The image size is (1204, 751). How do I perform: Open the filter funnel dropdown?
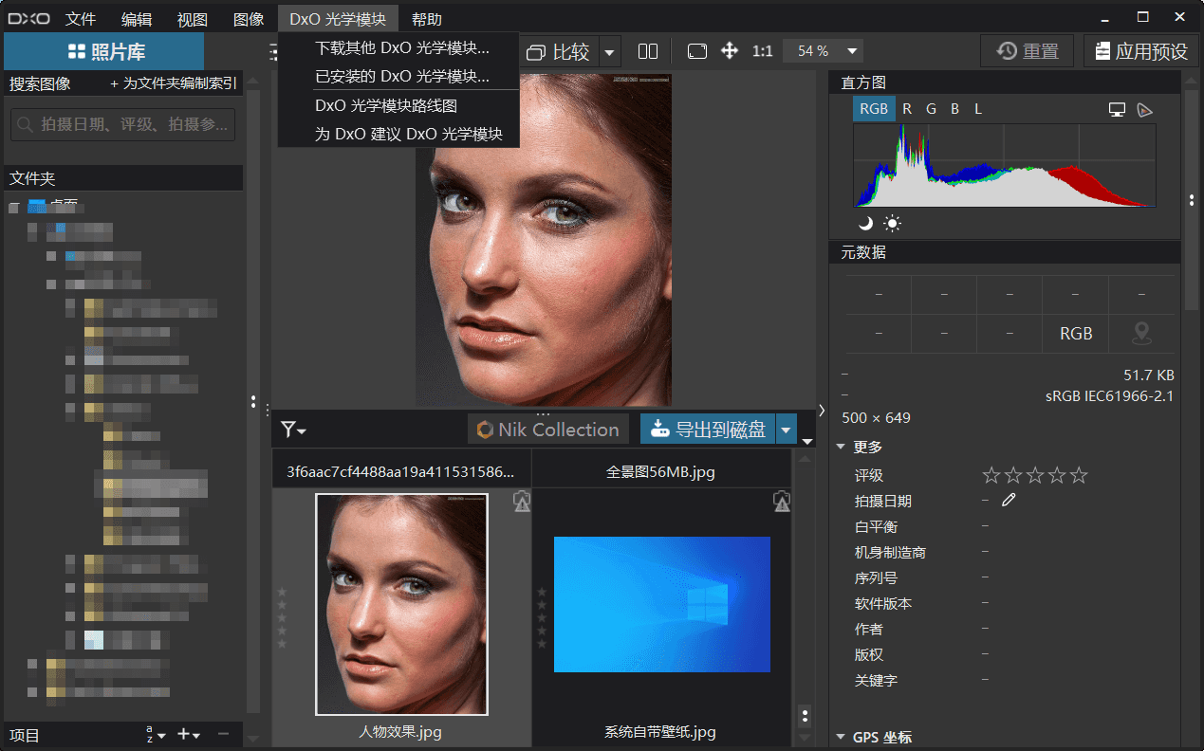point(293,430)
